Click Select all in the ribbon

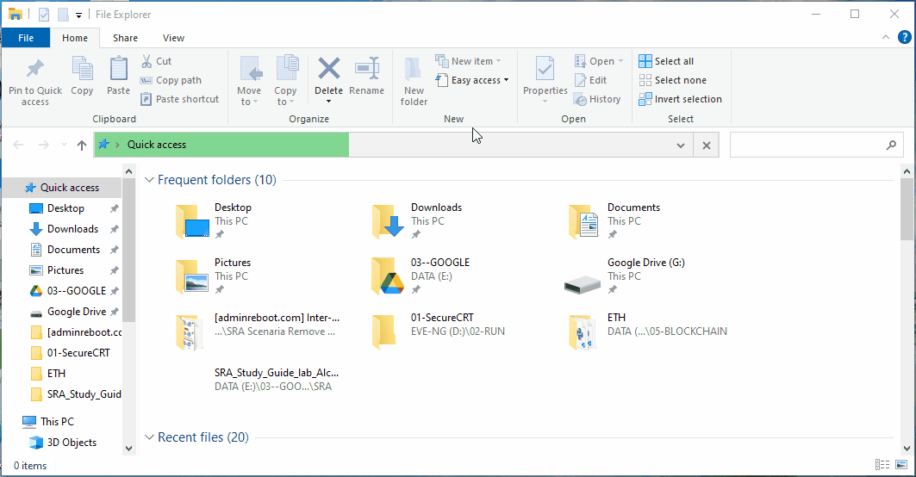(667, 61)
